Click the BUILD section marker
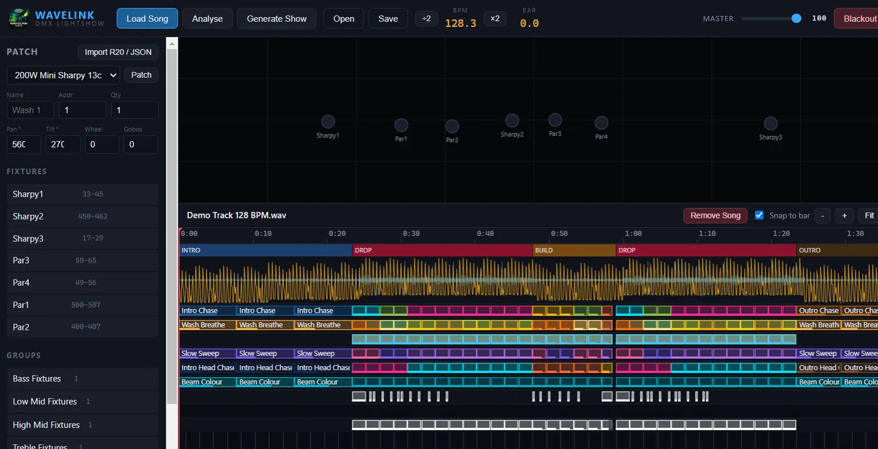 [574, 250]
